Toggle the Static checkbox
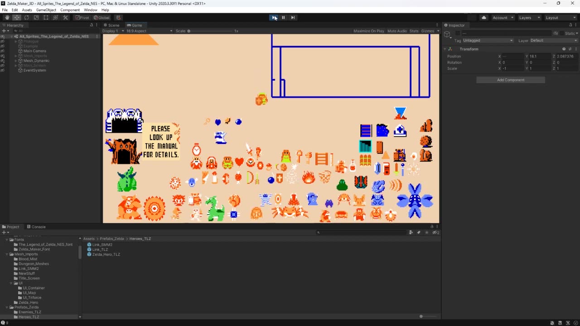The width and height of the screenshot is (580, 326). tap(562, 34)
